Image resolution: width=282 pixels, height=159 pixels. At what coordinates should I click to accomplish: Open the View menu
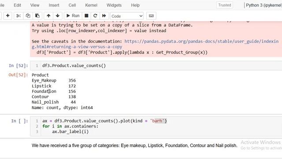35,5
